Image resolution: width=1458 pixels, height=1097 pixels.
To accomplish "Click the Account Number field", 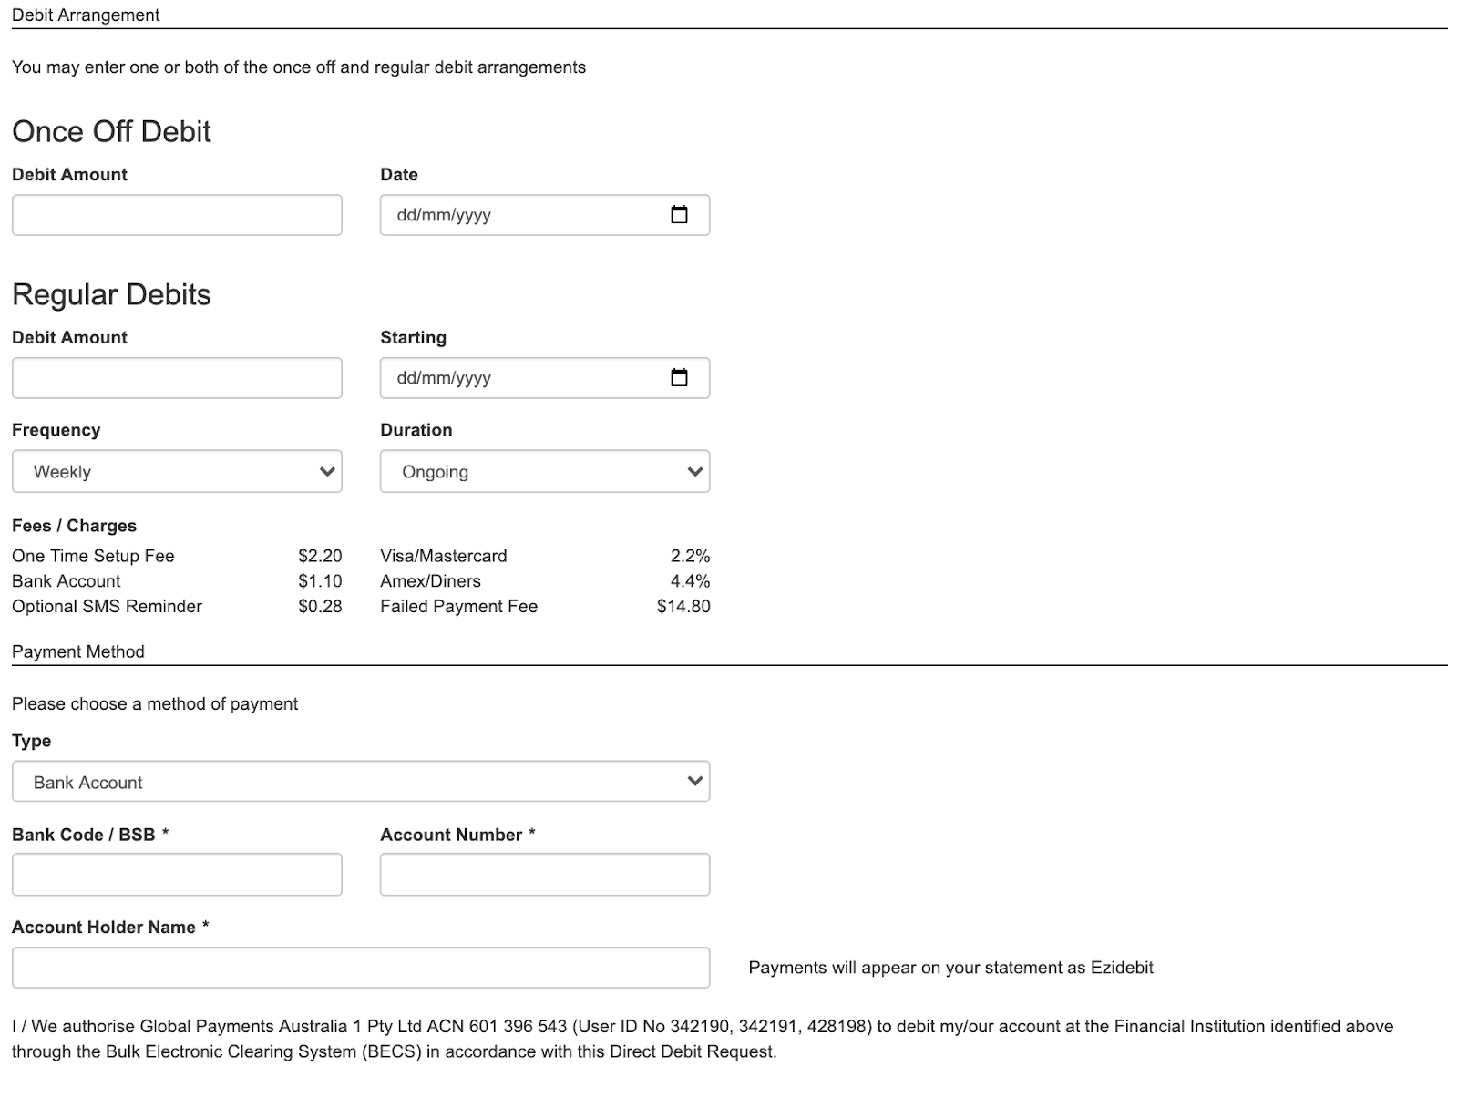I will [x=545, y=874].
